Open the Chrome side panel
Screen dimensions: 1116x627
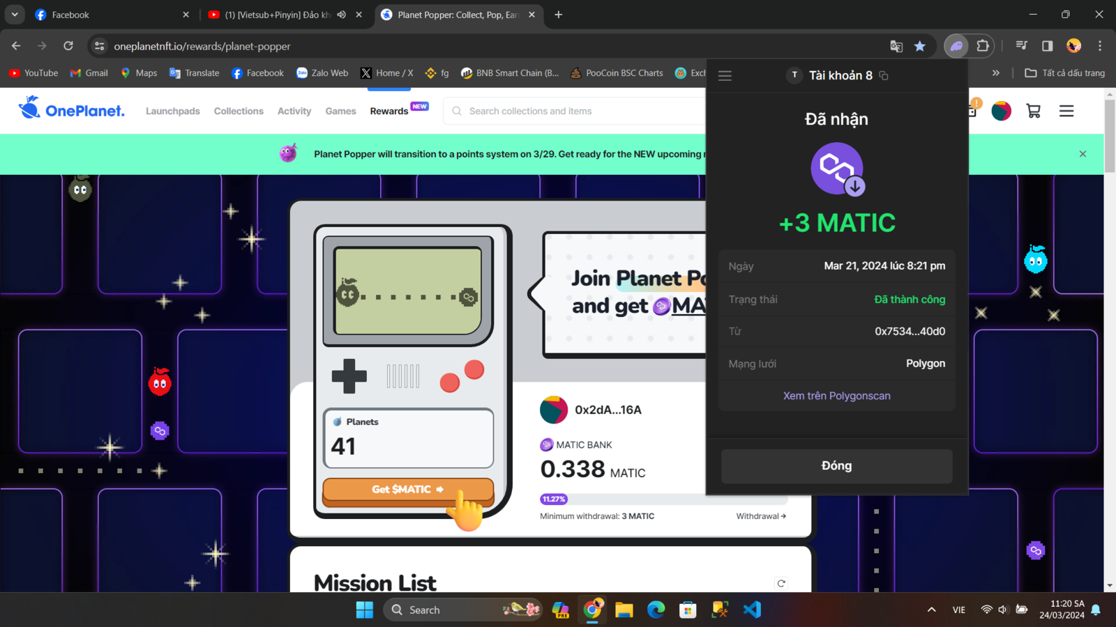point(1047,46)
